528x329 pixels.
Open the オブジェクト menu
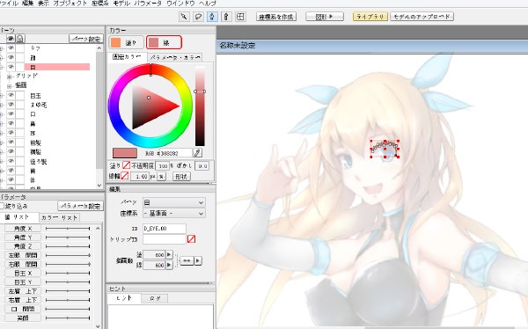[70, 3]
